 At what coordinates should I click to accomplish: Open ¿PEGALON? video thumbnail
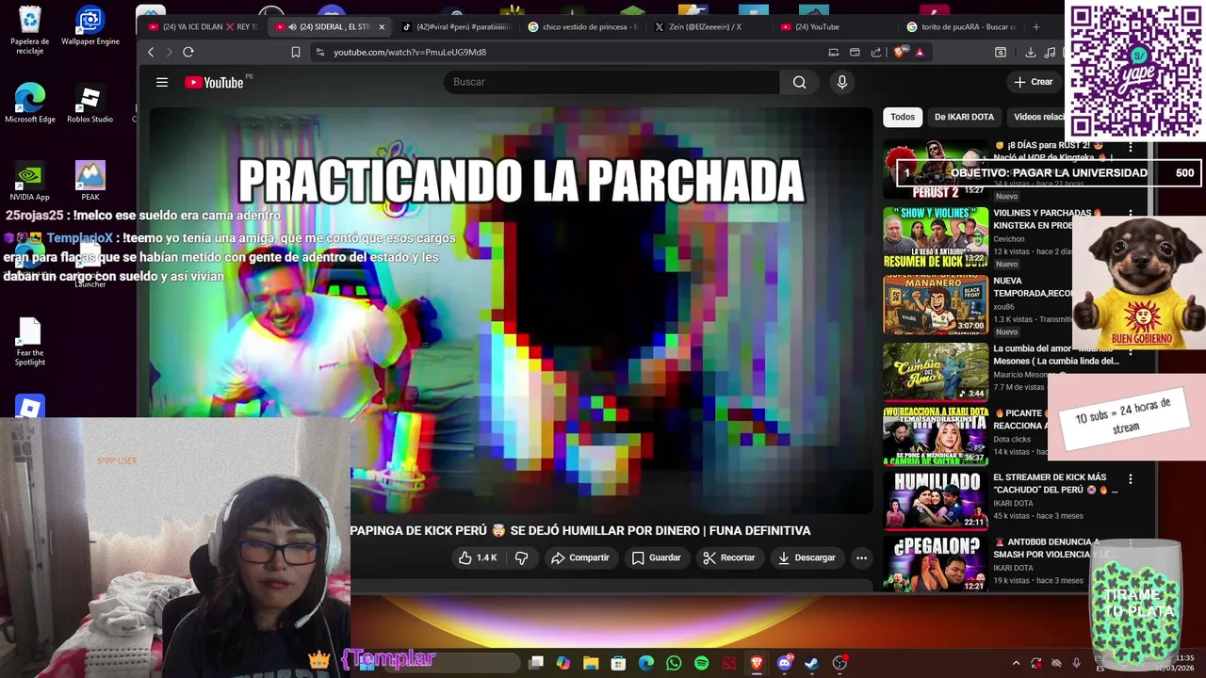click(936, 564)
